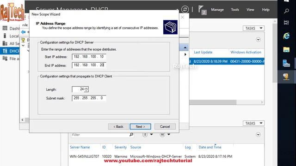Image resolution: width=296 pixels, height=166 pixels.
Task: Click the Length value field
Action: [78, 89]
